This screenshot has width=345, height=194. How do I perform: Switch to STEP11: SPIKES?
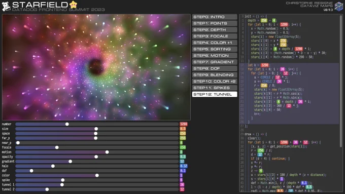click(215, 88)
